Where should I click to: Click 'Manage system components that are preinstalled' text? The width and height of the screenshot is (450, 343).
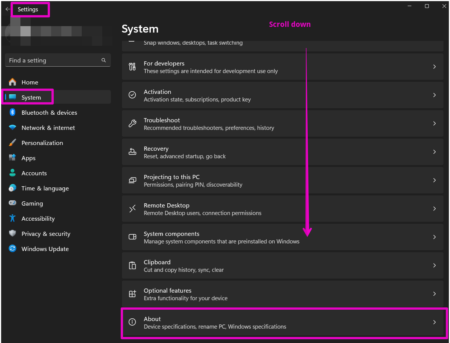(x=221, y=242)
